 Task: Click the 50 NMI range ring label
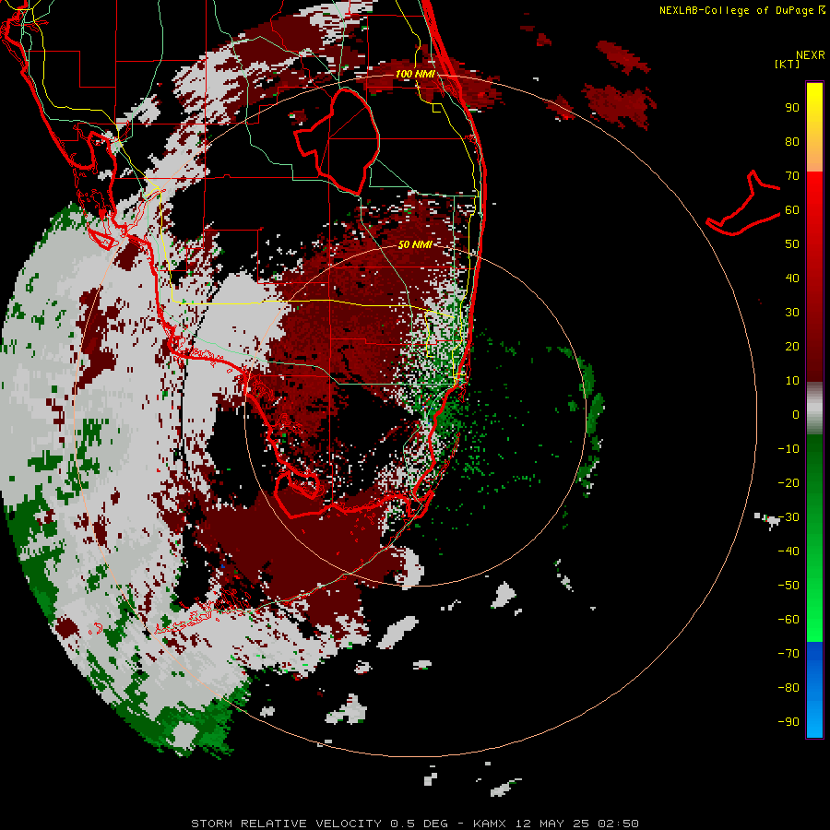415,244
